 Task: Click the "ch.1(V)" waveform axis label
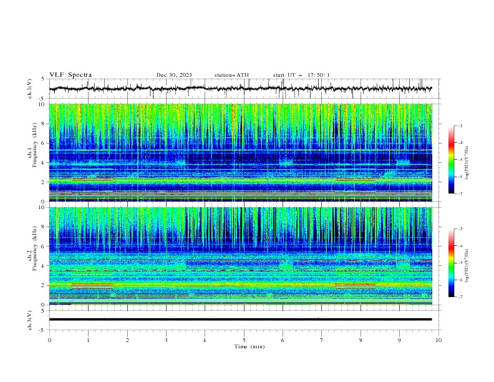tap(30, 89)
